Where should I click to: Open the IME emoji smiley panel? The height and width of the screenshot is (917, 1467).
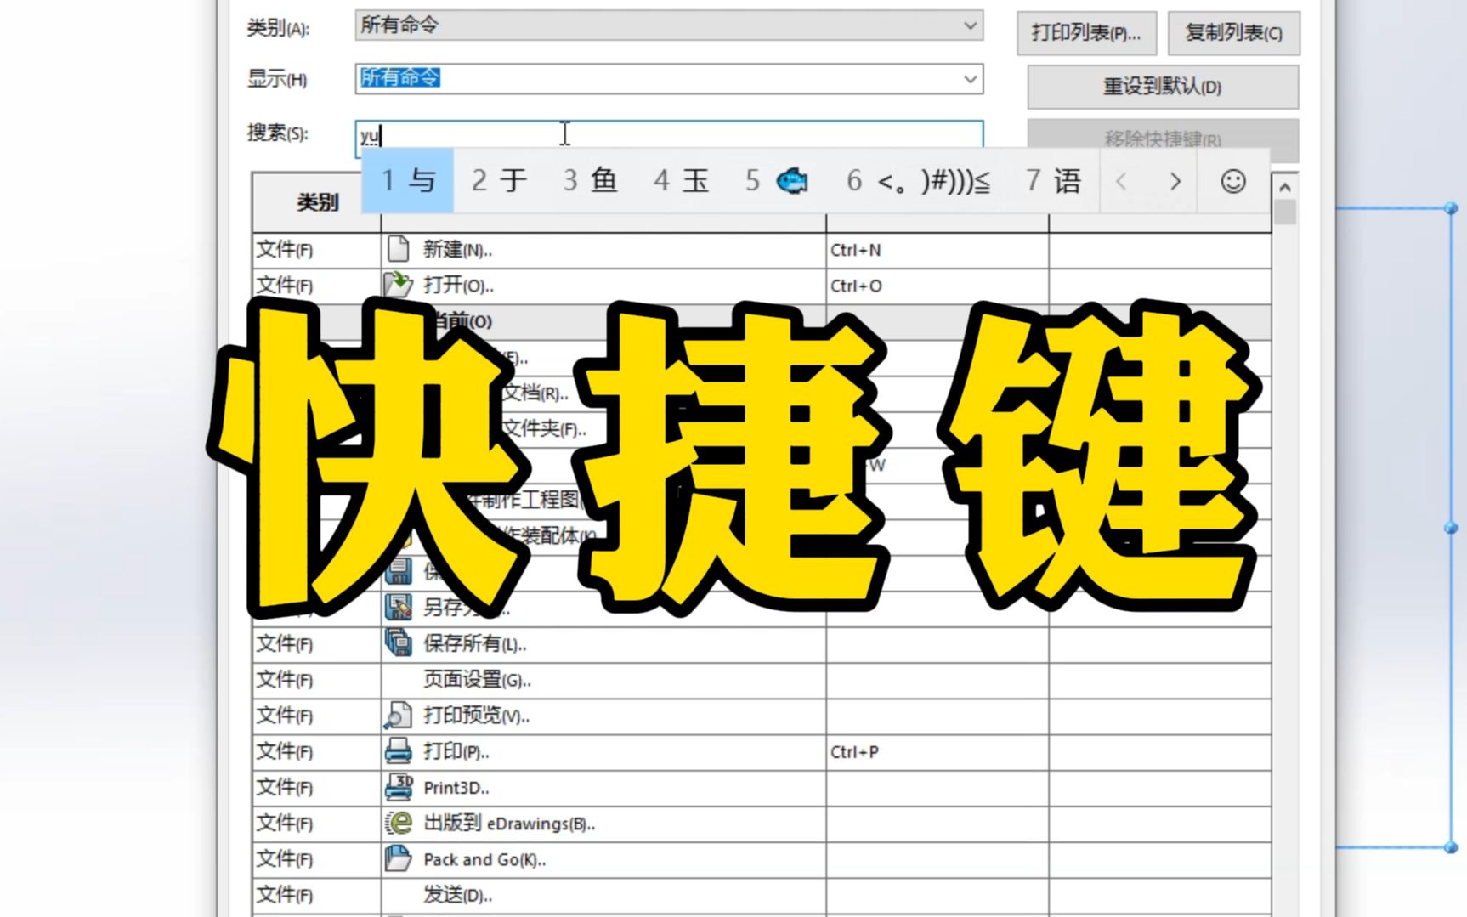tap(1233, 181)
